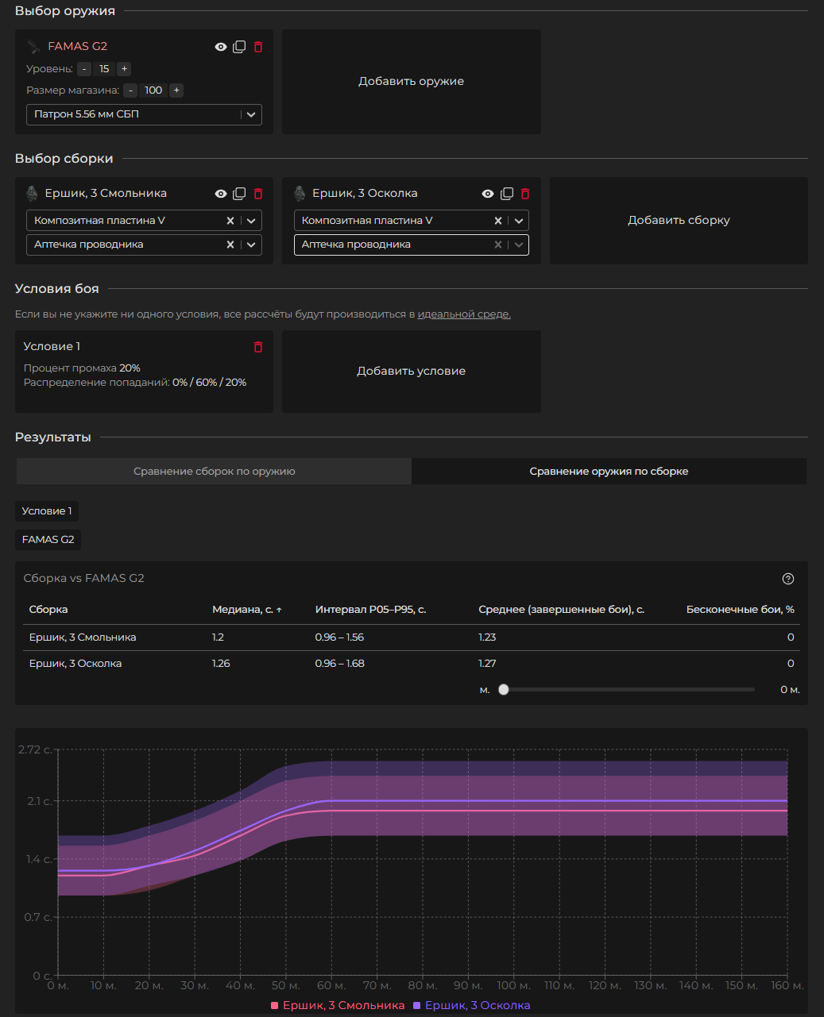Toggle Ершик, 3 Смольника chart legend entry
824x1017 pixels.
(x=338, y=1005)
